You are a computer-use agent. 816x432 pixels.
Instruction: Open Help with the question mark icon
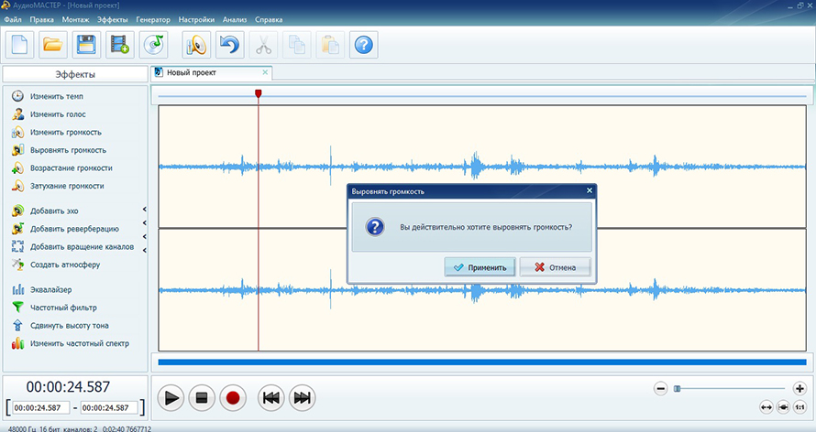click(x=364, y=44)
